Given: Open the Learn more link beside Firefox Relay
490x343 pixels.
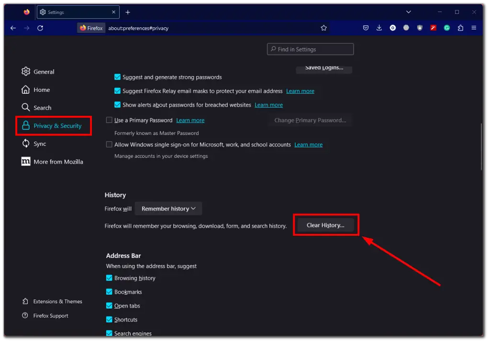Looking at the screenshot, I should coord(300,91).
